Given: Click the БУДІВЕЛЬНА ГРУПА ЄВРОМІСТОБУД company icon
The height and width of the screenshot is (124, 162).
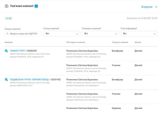Looking at the screenshot, I should [6, 80].
